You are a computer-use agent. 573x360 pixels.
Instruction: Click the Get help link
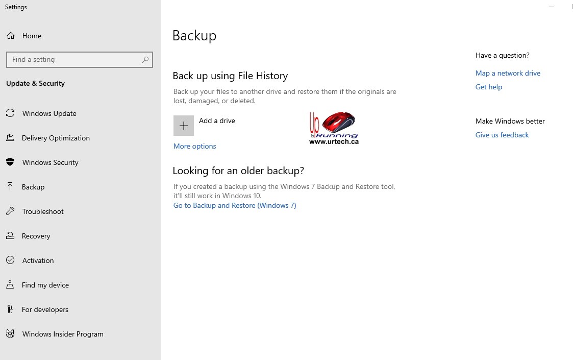pos(488,87)
